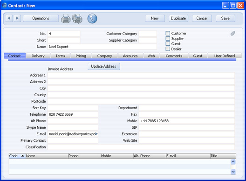Sort by the Code column header

coord(17,156)
